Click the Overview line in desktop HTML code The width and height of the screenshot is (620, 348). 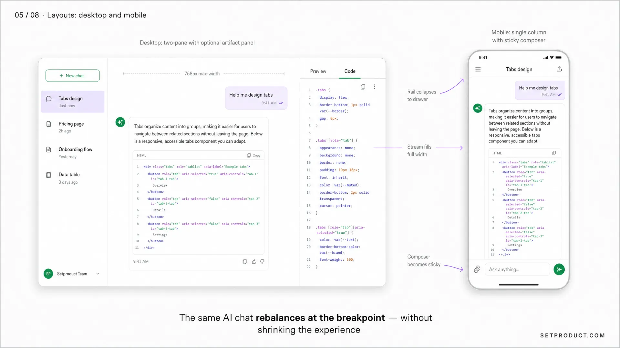(x=160, y=186)
